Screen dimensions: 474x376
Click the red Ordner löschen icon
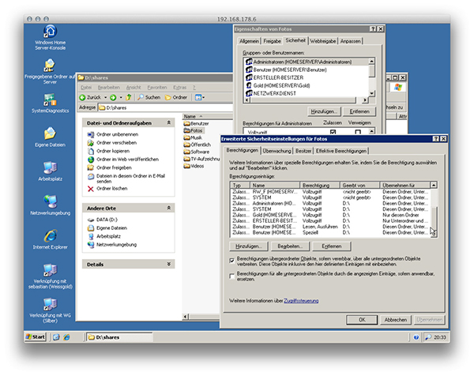[91, 189]
